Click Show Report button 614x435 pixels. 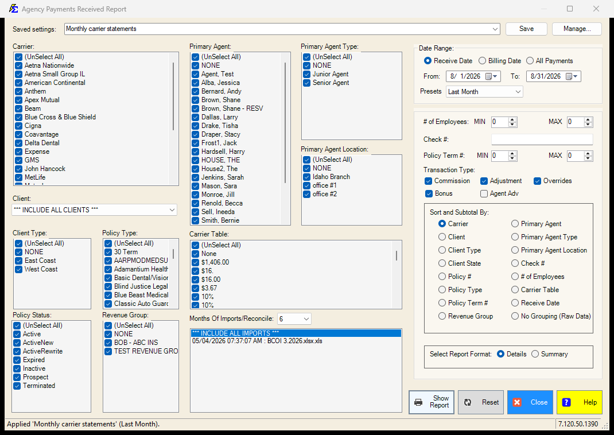[432, 402]
